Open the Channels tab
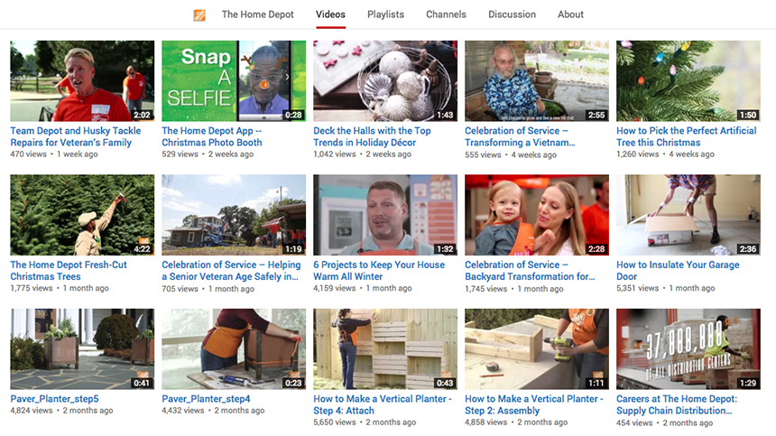The height and width of the screenshot is (436, 776). coord(446,14)
